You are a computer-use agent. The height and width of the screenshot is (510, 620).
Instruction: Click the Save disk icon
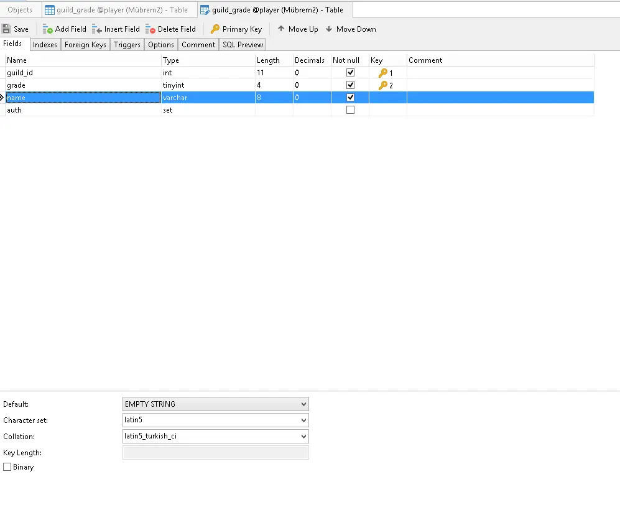(6, 29)
